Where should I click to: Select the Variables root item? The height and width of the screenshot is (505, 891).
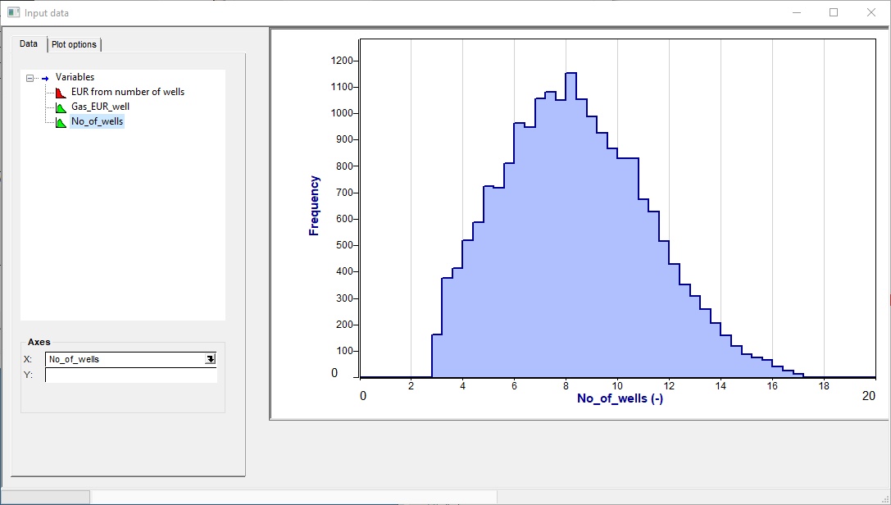(x=75, y=77)
